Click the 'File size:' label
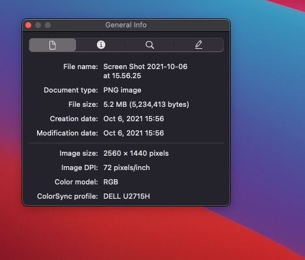 pos(83,104)
